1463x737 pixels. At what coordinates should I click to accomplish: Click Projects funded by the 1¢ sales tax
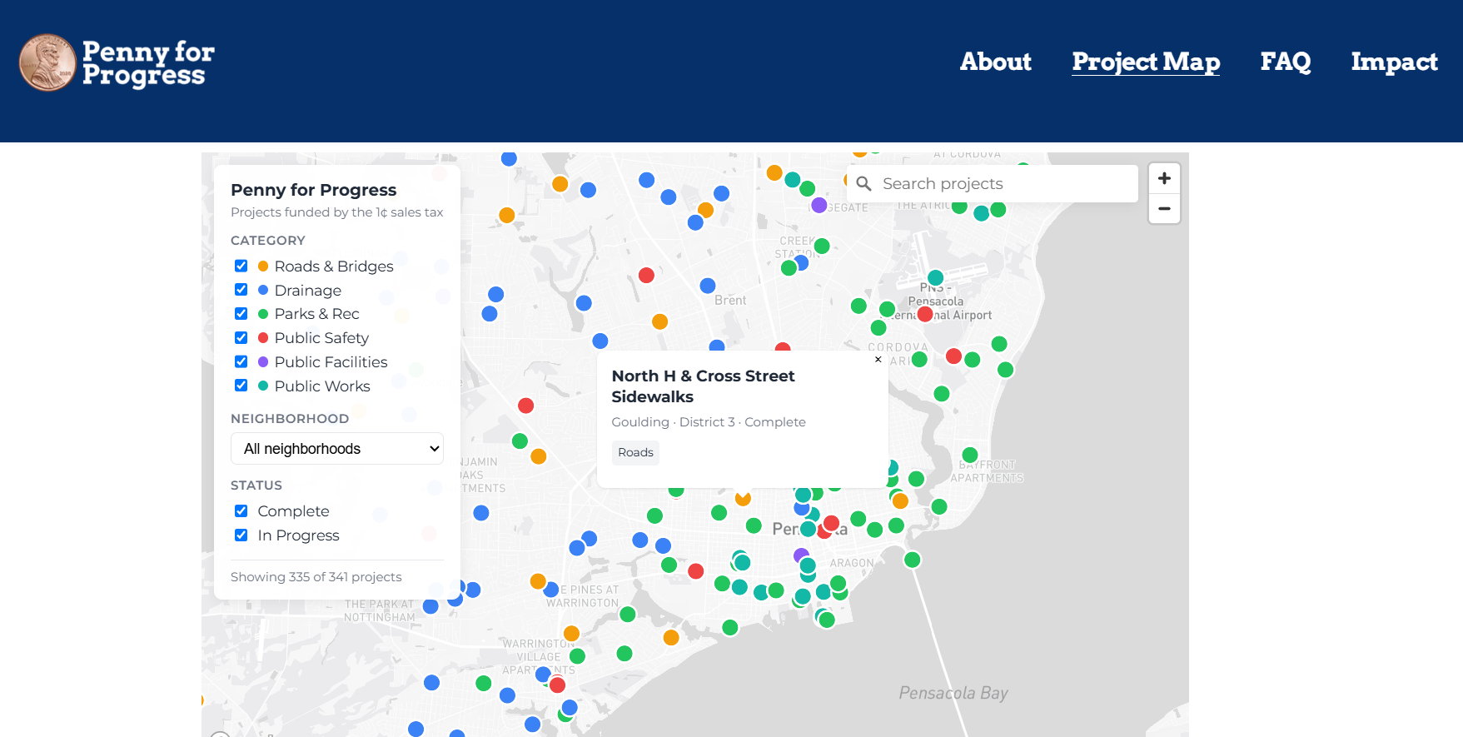[x=337, y=212]
